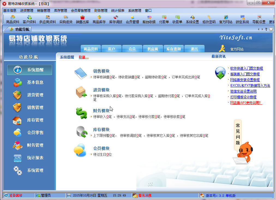Click the 刷新... link
Screen dimensions: 276x200
point(84,57)
